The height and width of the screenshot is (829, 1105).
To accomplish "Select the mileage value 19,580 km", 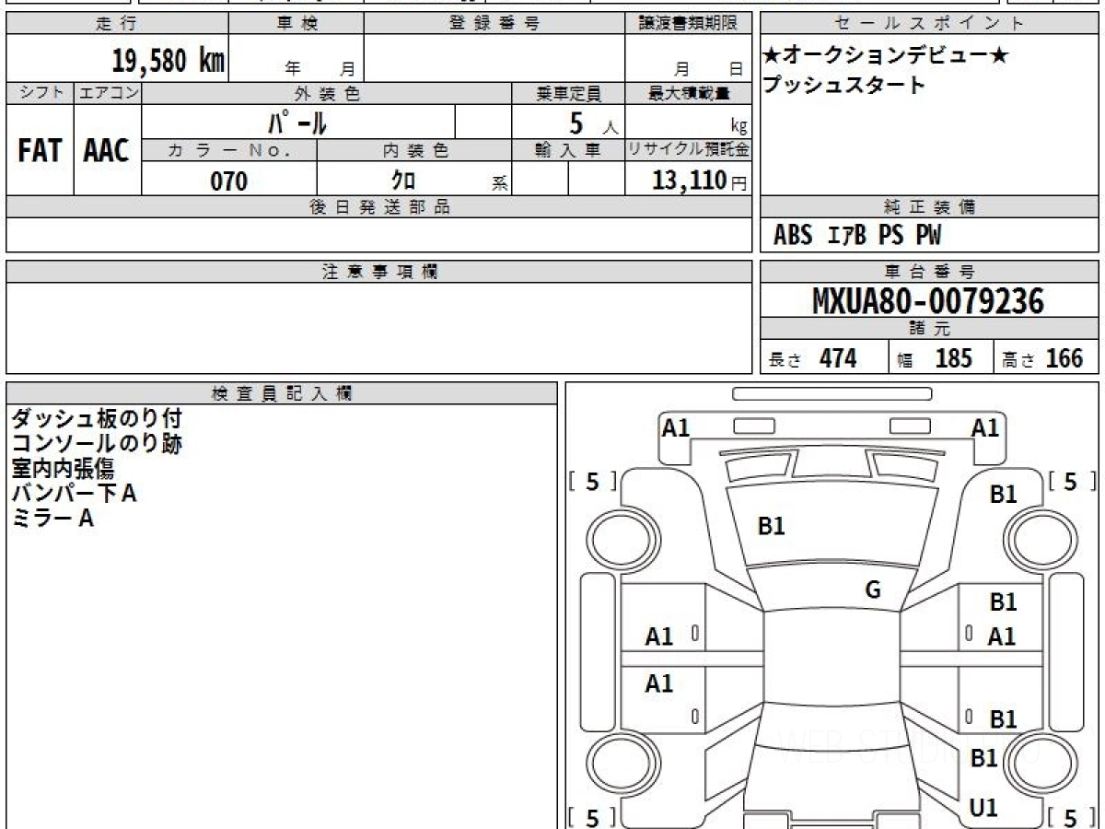I will coord(169,61).
